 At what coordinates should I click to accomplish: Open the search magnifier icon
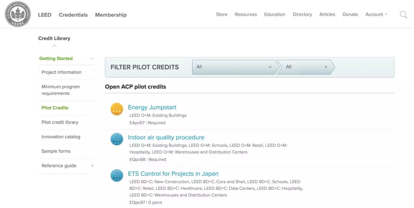(x=403, y=15)
